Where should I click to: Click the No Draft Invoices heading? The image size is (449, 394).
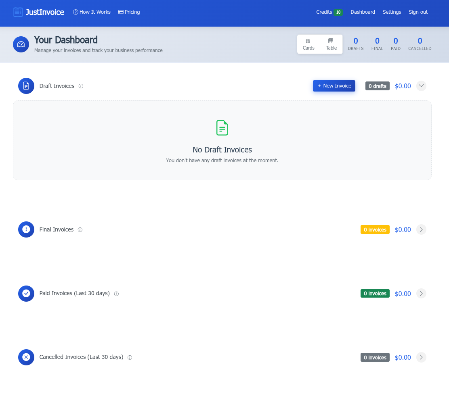(x=222, y=150)
